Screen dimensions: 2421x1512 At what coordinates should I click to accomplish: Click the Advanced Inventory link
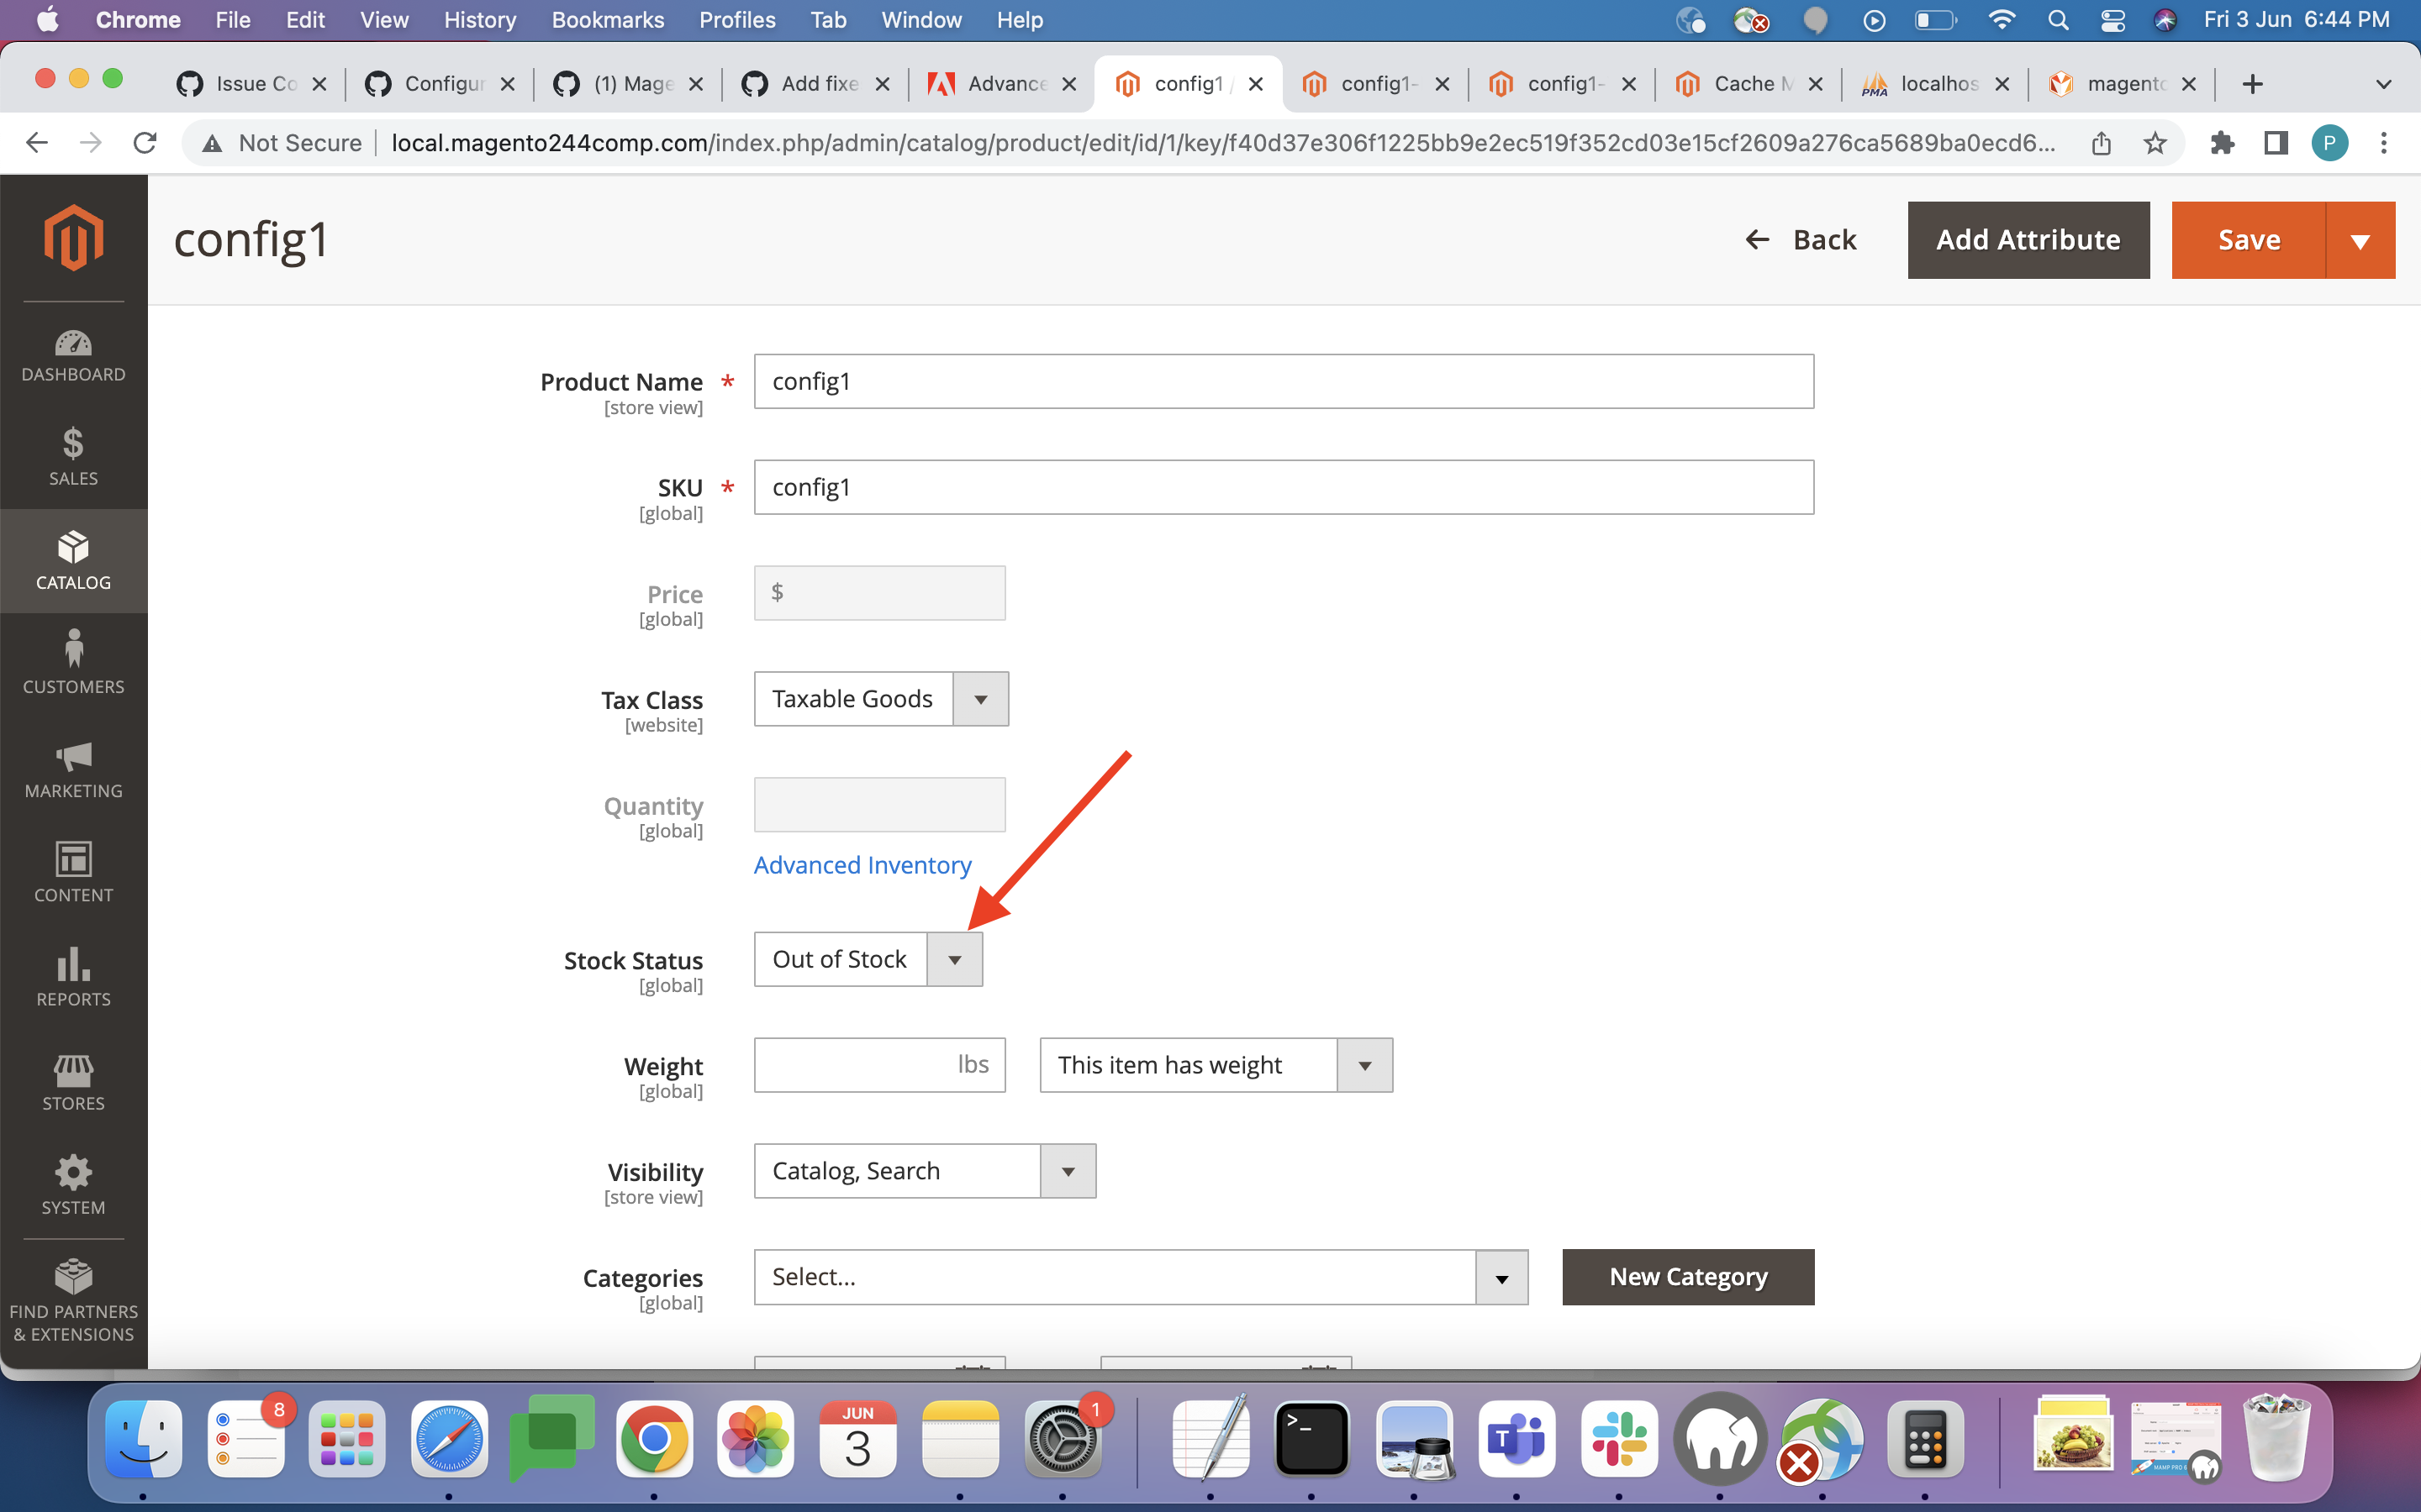pyautogui.click(x=862, y=865)
